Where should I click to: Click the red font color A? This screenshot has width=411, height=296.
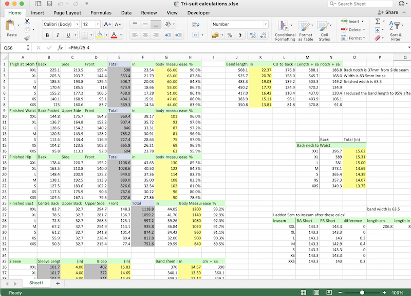pos(114,35)
